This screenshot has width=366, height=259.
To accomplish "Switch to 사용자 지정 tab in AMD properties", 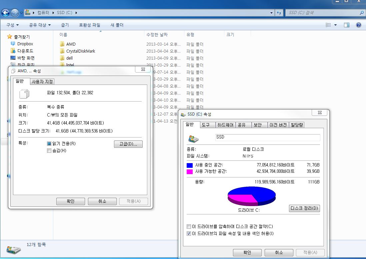I will (42, 82).
